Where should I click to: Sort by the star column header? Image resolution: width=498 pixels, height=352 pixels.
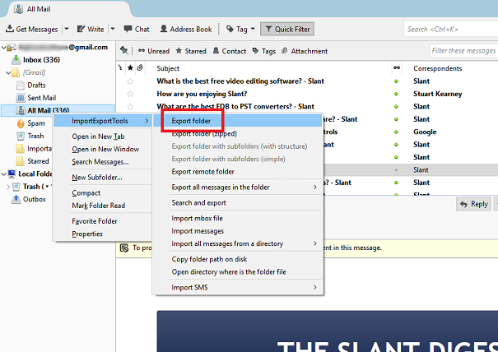(130, 68)
